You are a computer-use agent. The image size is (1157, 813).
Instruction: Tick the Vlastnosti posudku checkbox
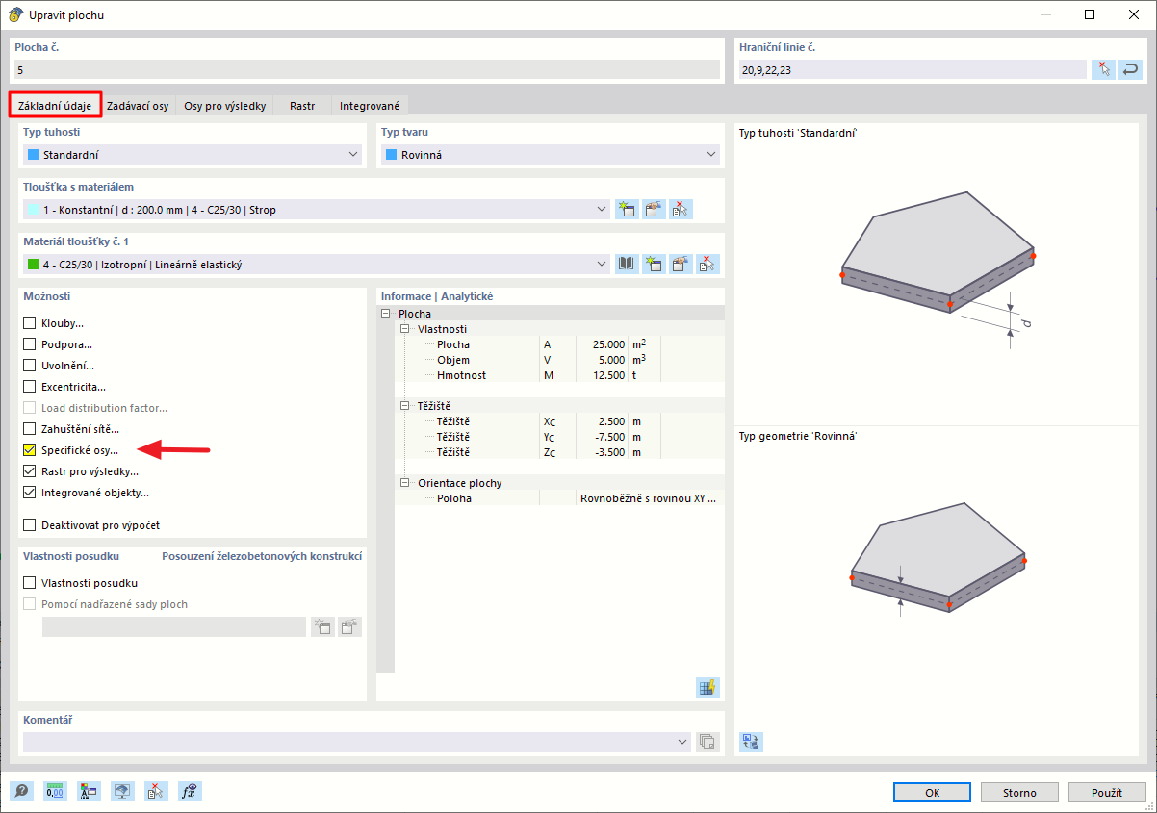pyautogui.click(x=30, y=583)
